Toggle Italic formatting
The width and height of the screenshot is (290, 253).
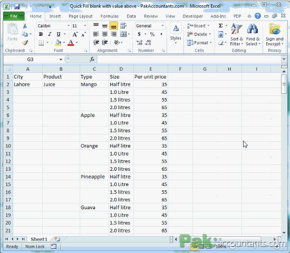[50, 34]
